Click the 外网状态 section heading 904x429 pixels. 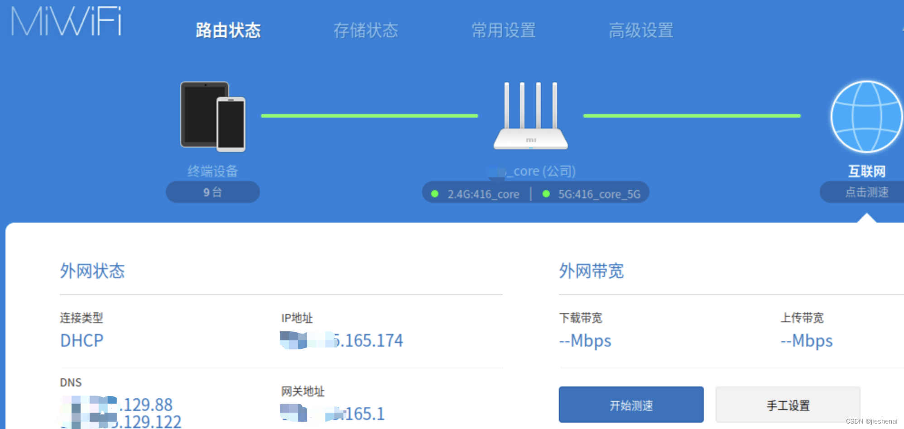tap(92, 271)
